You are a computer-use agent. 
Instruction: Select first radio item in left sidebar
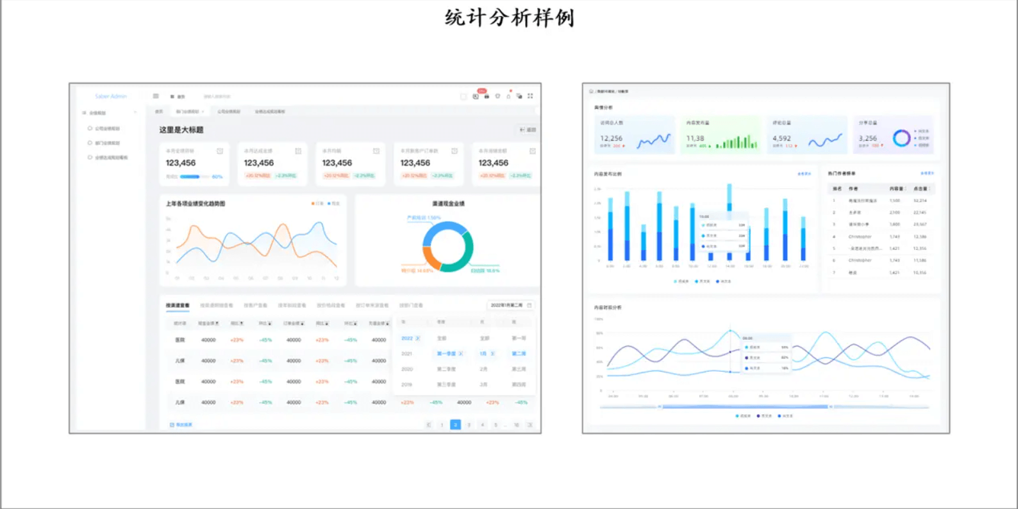click(x=90, y=128)
